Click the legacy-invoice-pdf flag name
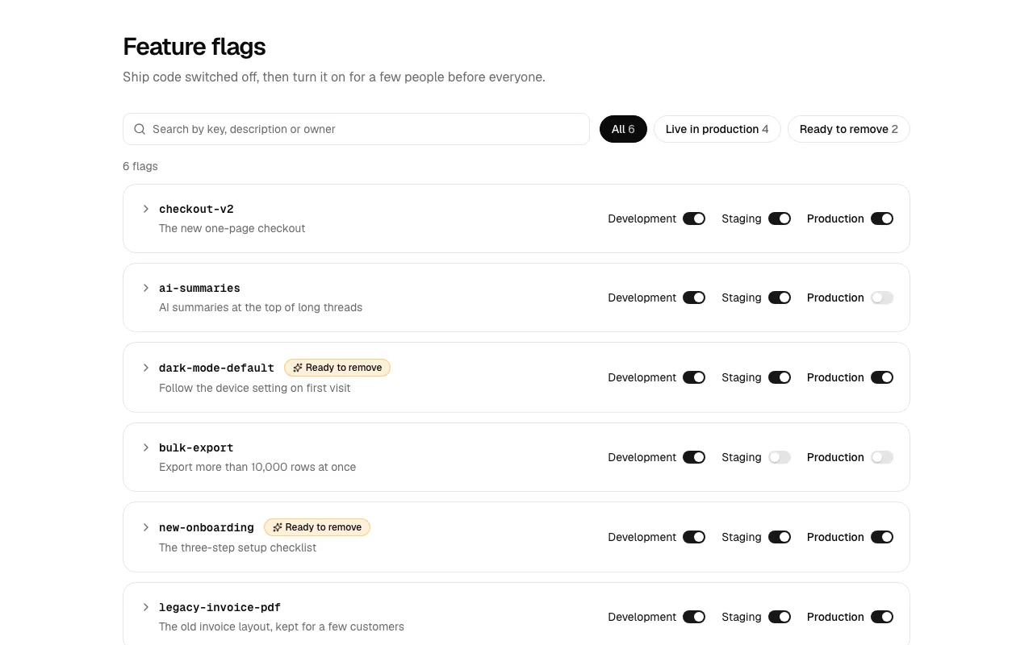Viewport: 1033px width, 645px height. click(x=220, y=607)
